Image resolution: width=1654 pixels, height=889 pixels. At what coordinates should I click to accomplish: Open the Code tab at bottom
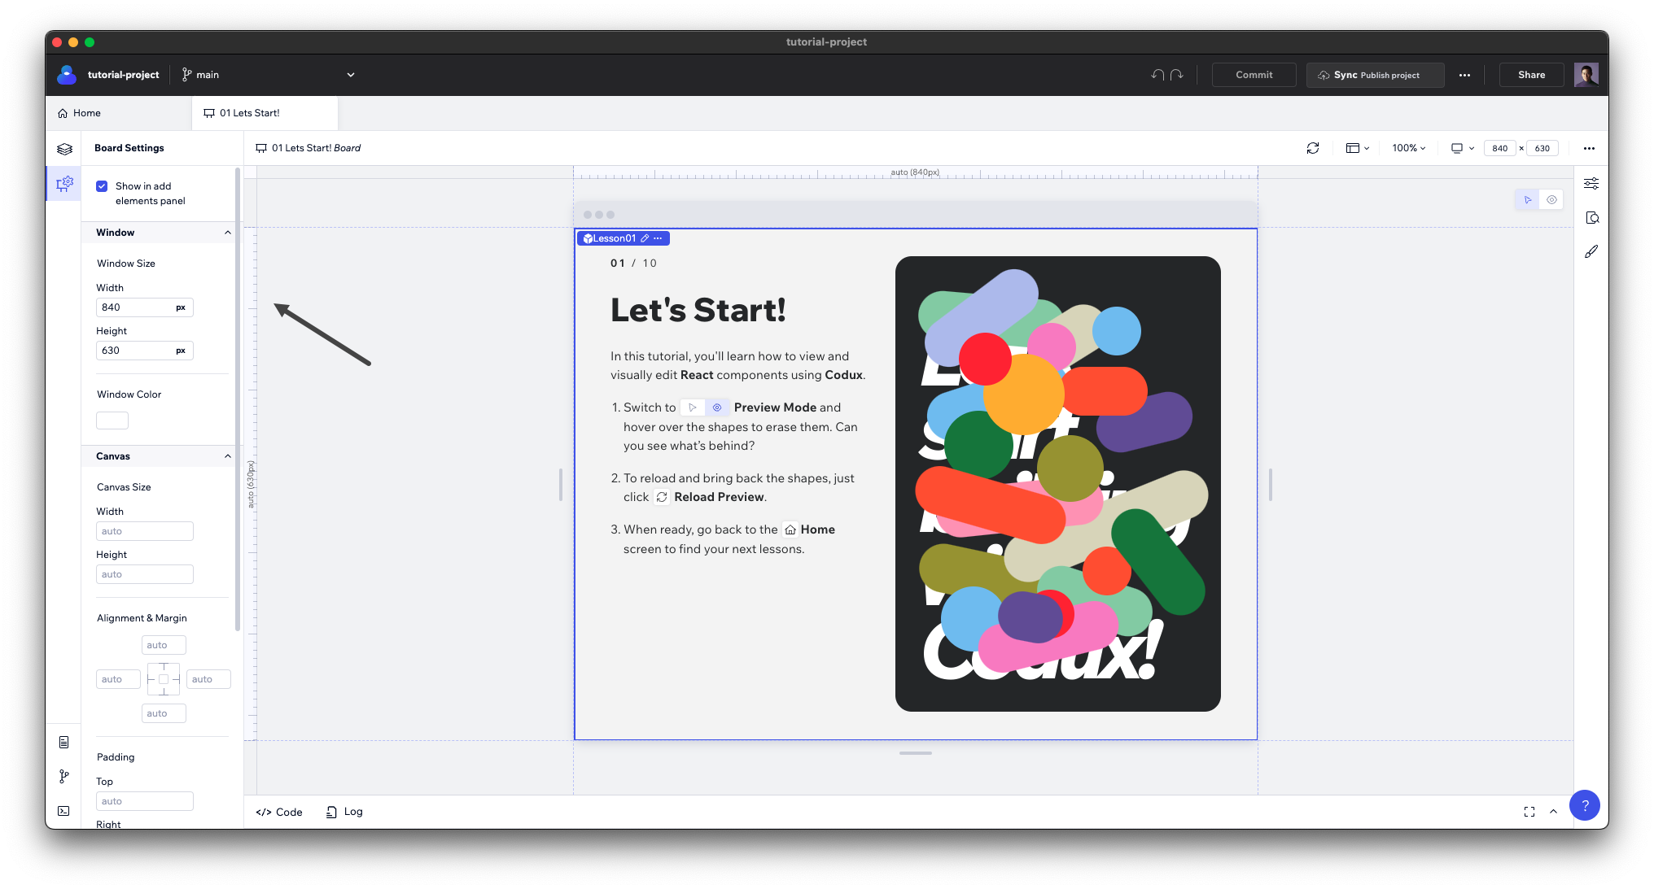pos(279,812)
